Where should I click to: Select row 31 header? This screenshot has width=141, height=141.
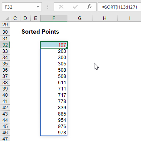pyautogui.click(x=5, y=39)
